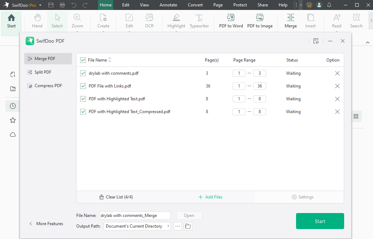Open output folder icon next to path
The width and height of the screenshot is (373, 239).
pyautogui.click(x=188, y=226)
